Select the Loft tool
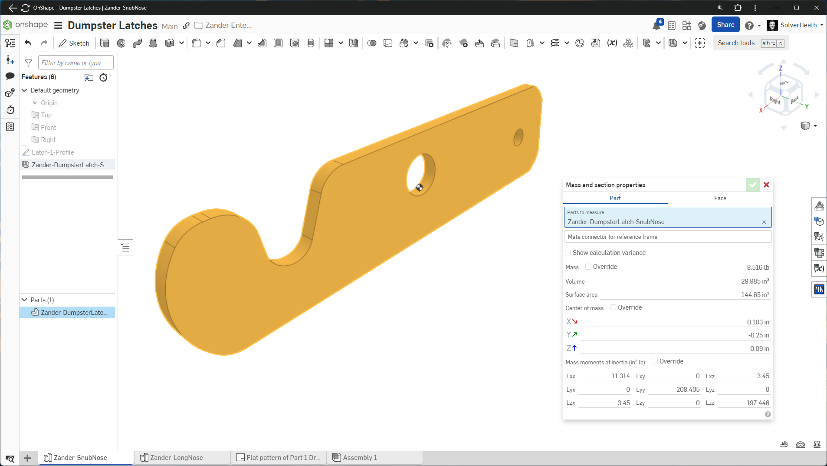 pyautogui.click(x=153, y=43)
